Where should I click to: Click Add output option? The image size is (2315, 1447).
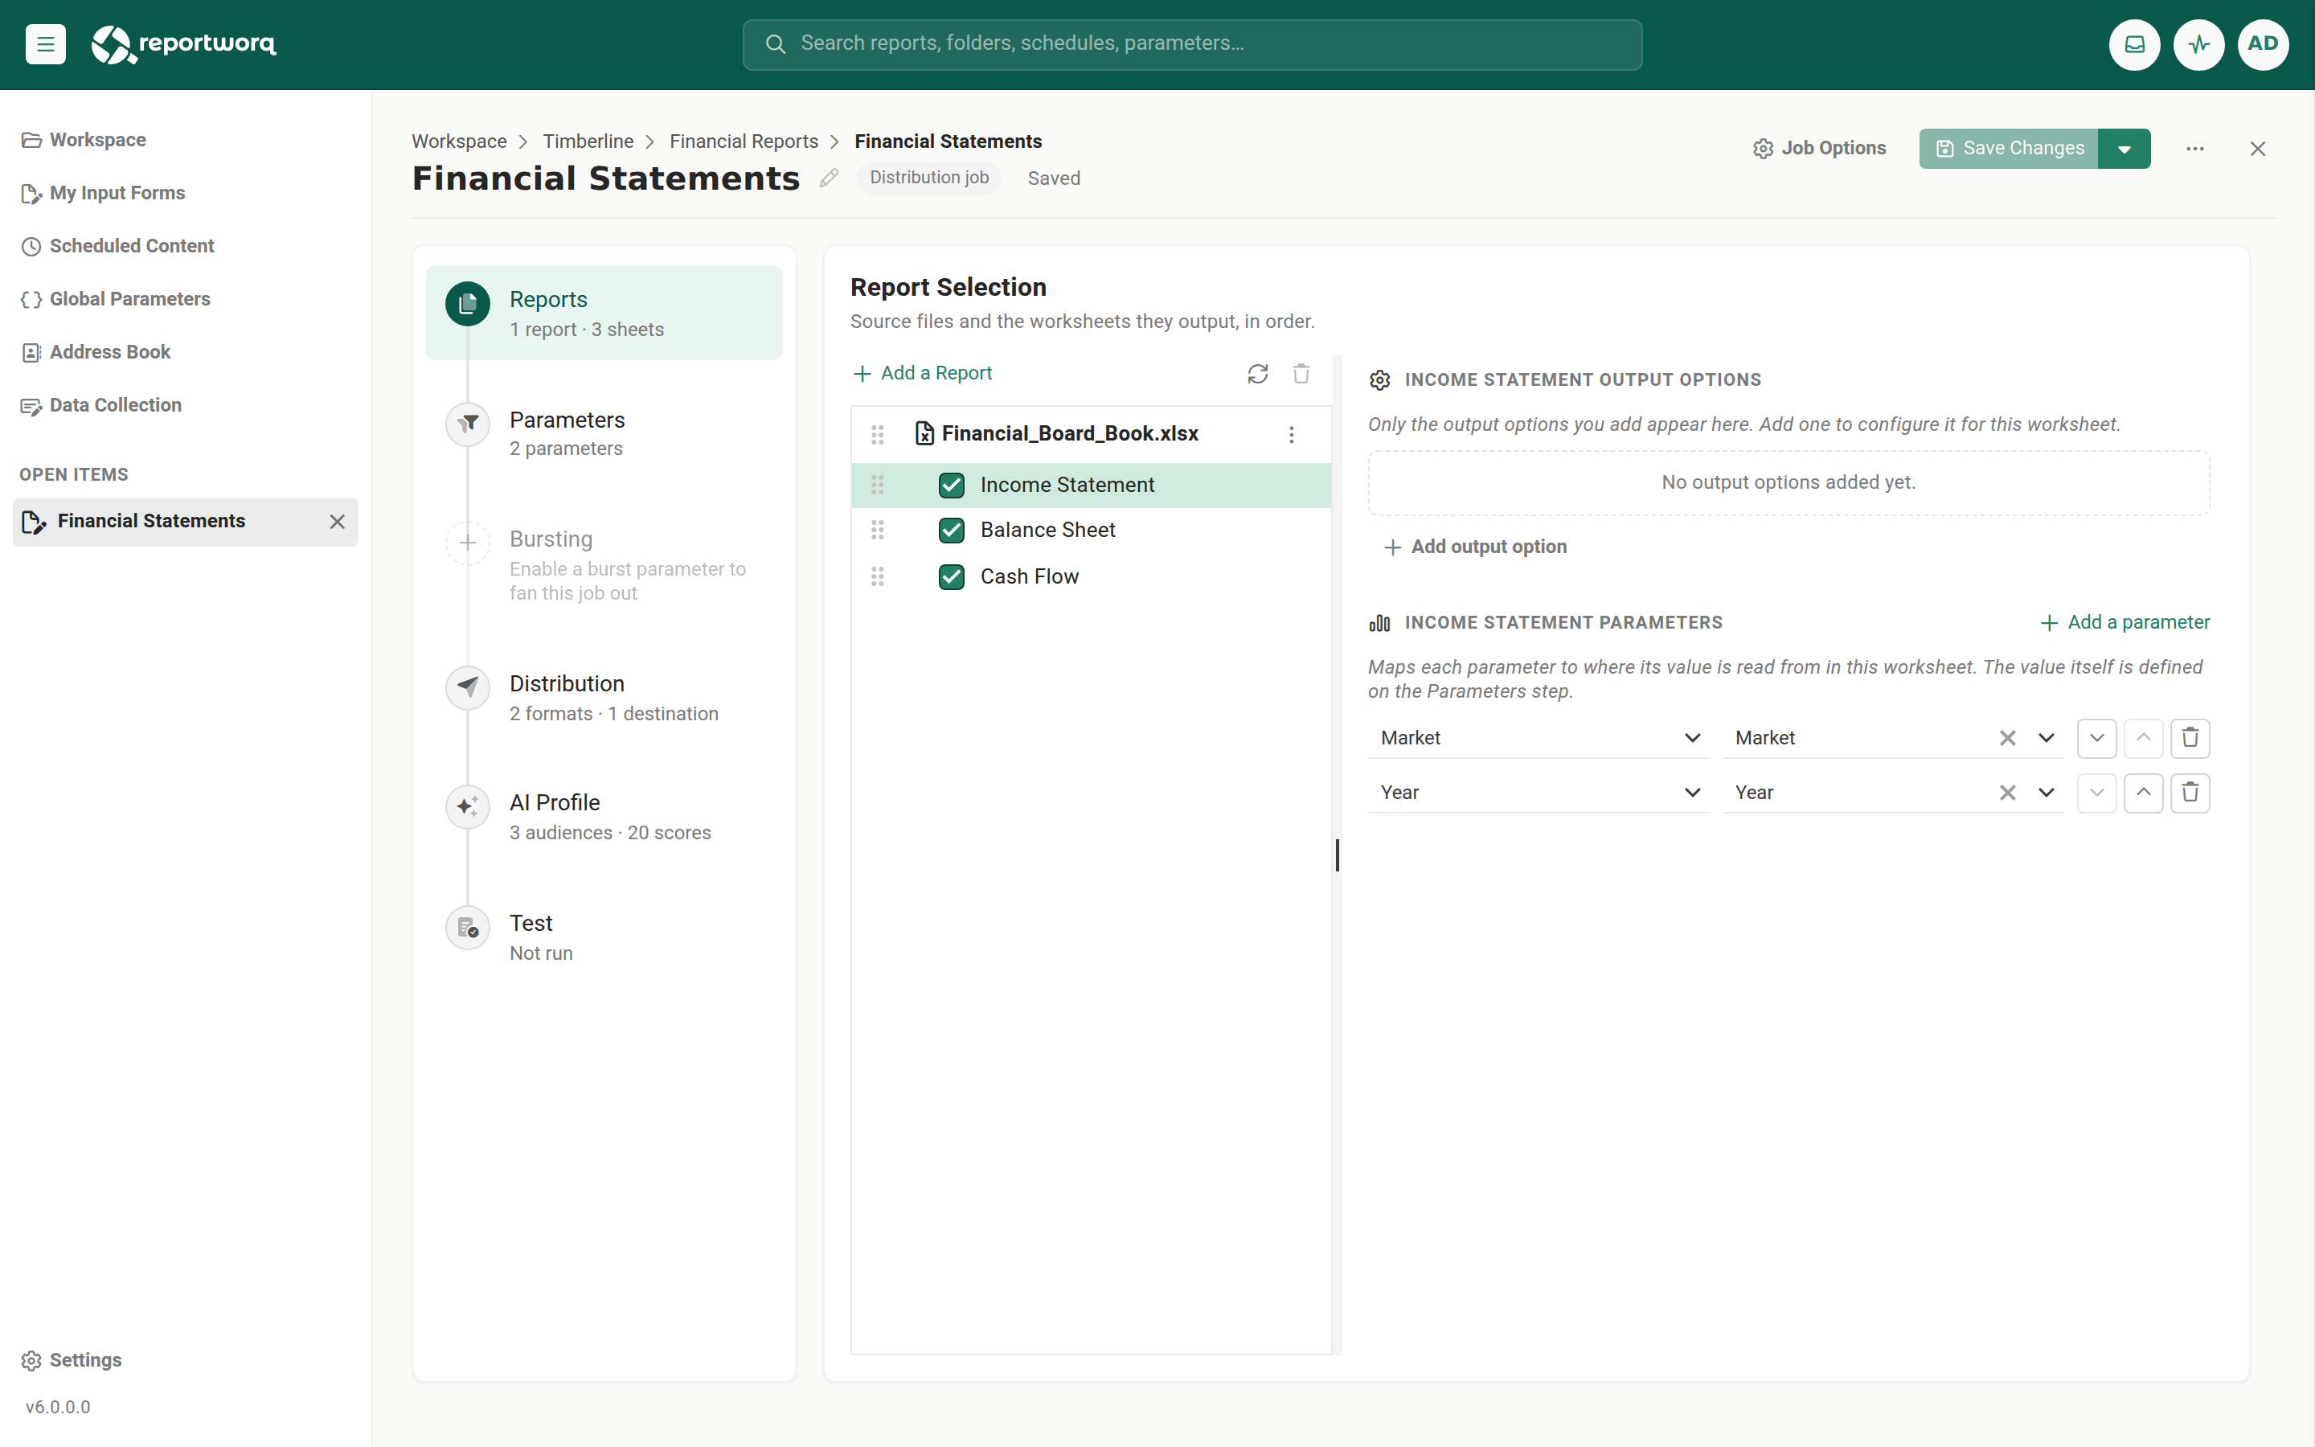pos(1474,547)
